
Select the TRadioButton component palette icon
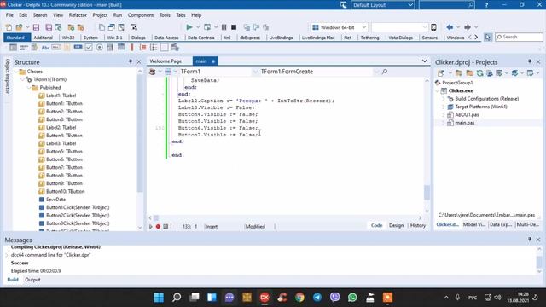point(100,48)
